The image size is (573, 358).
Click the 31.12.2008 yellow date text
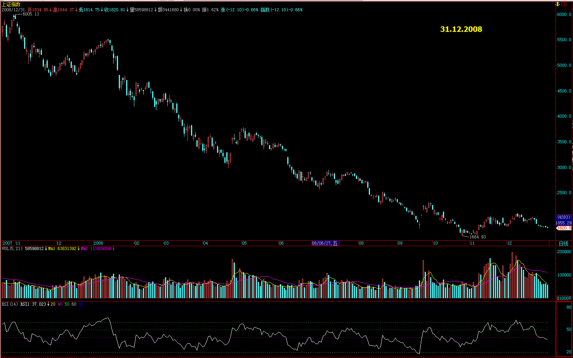point(461,29)
